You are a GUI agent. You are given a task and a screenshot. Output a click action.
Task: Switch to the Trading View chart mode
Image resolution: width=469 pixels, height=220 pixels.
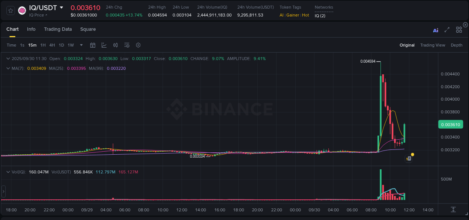[433, 45]
